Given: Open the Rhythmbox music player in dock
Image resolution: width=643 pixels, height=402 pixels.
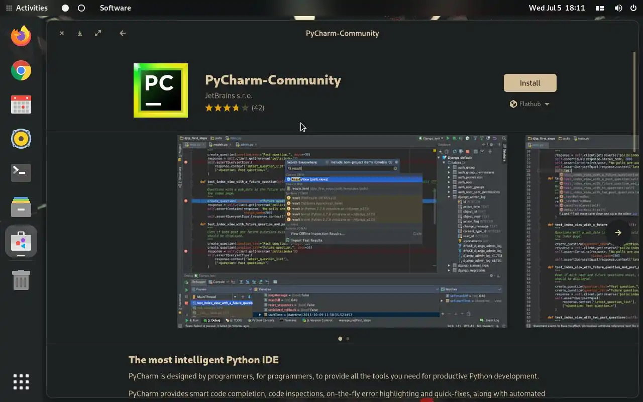Looking at the screenshot, I should click(21, 139).
